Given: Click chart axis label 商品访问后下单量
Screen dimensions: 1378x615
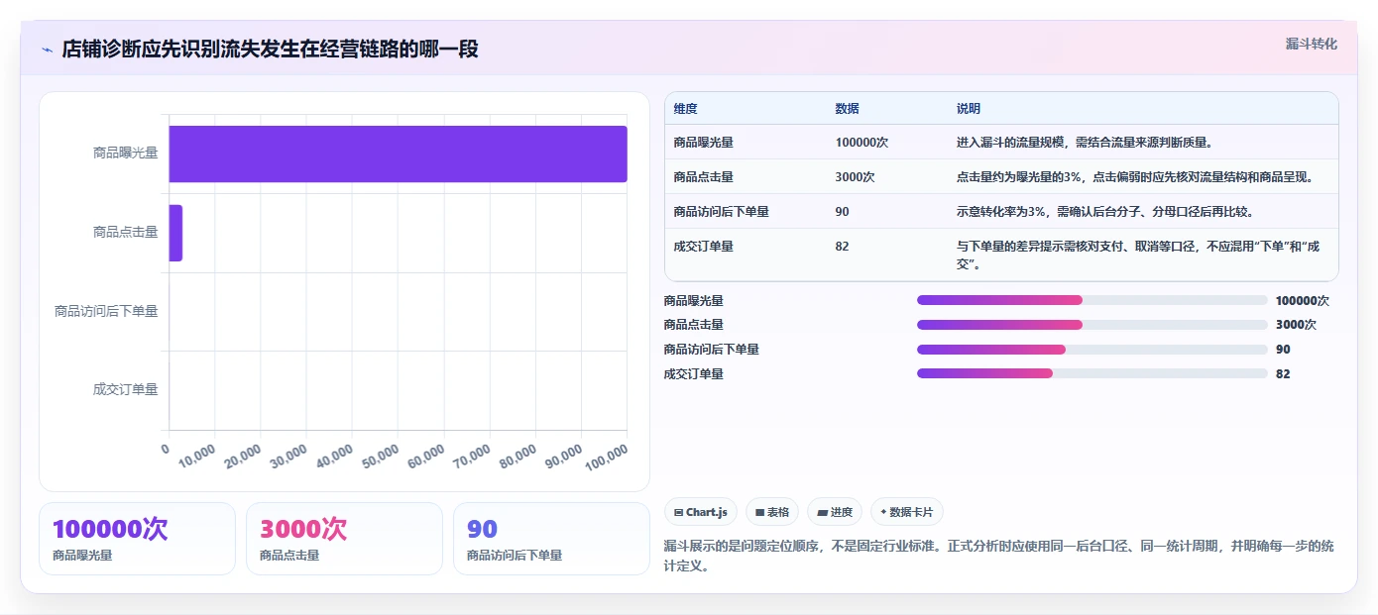Looking at the screenshot, I should pyautogui.click(x=106, y=311).
